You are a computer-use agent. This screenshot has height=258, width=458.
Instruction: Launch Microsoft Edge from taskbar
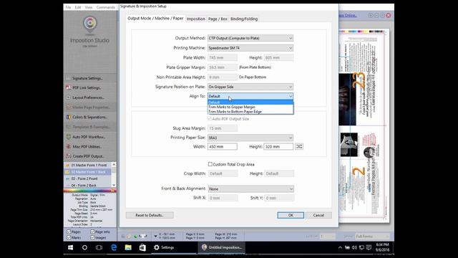click(x=114, y=247)
